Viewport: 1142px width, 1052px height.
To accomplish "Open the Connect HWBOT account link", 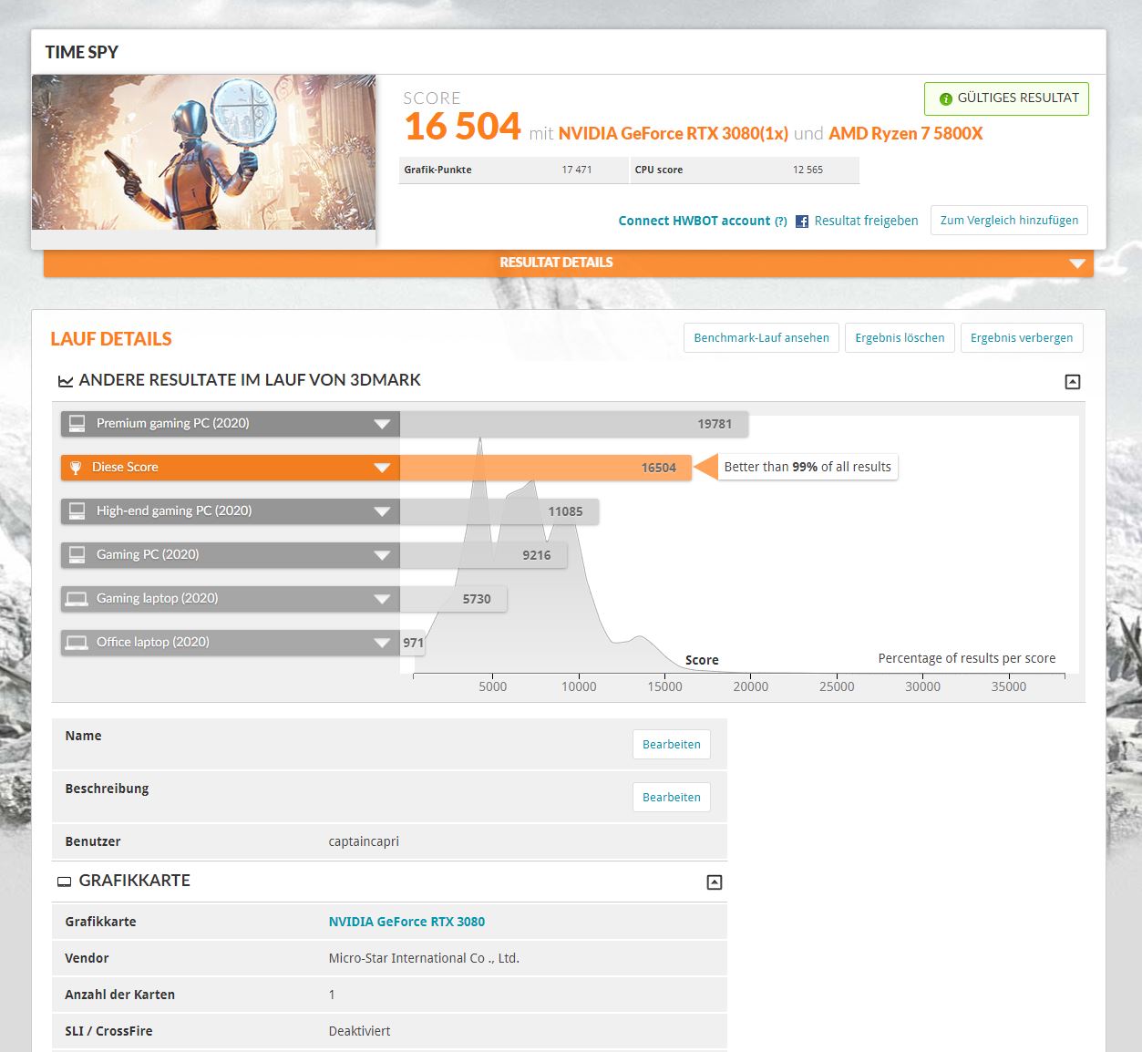I will coord(694,221).
